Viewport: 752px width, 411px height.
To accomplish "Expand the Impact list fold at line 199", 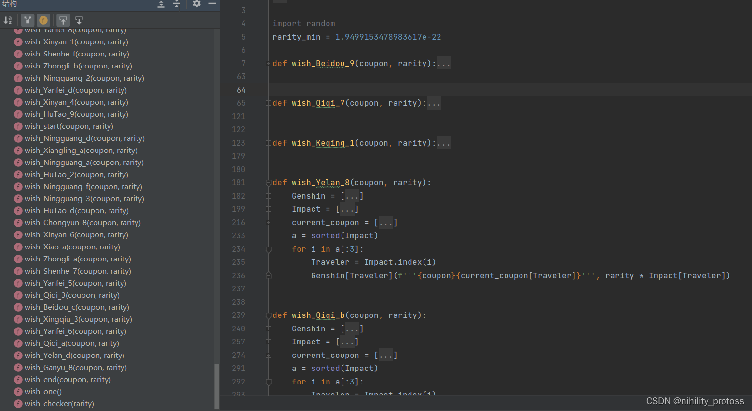I will (x=268, y=209).
